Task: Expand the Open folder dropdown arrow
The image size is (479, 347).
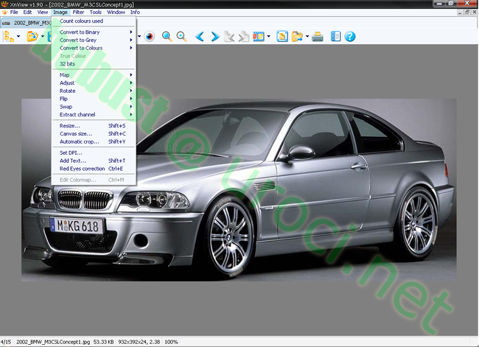Action: [x=43, y=36]
